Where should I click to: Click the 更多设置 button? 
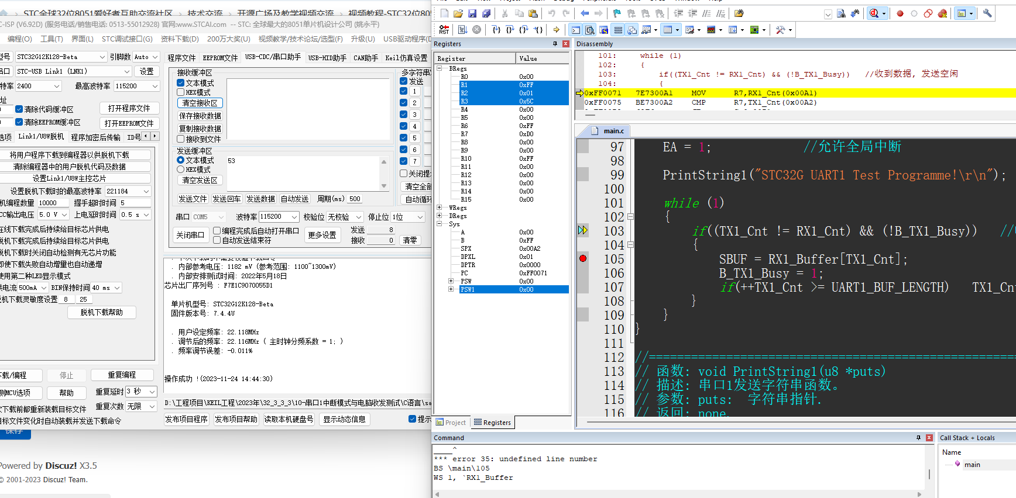click(x=322, y=235)
